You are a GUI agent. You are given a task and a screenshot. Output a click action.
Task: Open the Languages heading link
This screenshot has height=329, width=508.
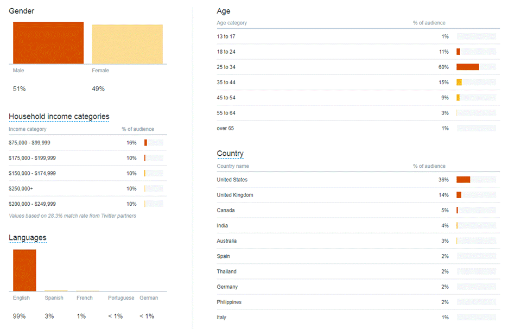click(x=27, y=237)
